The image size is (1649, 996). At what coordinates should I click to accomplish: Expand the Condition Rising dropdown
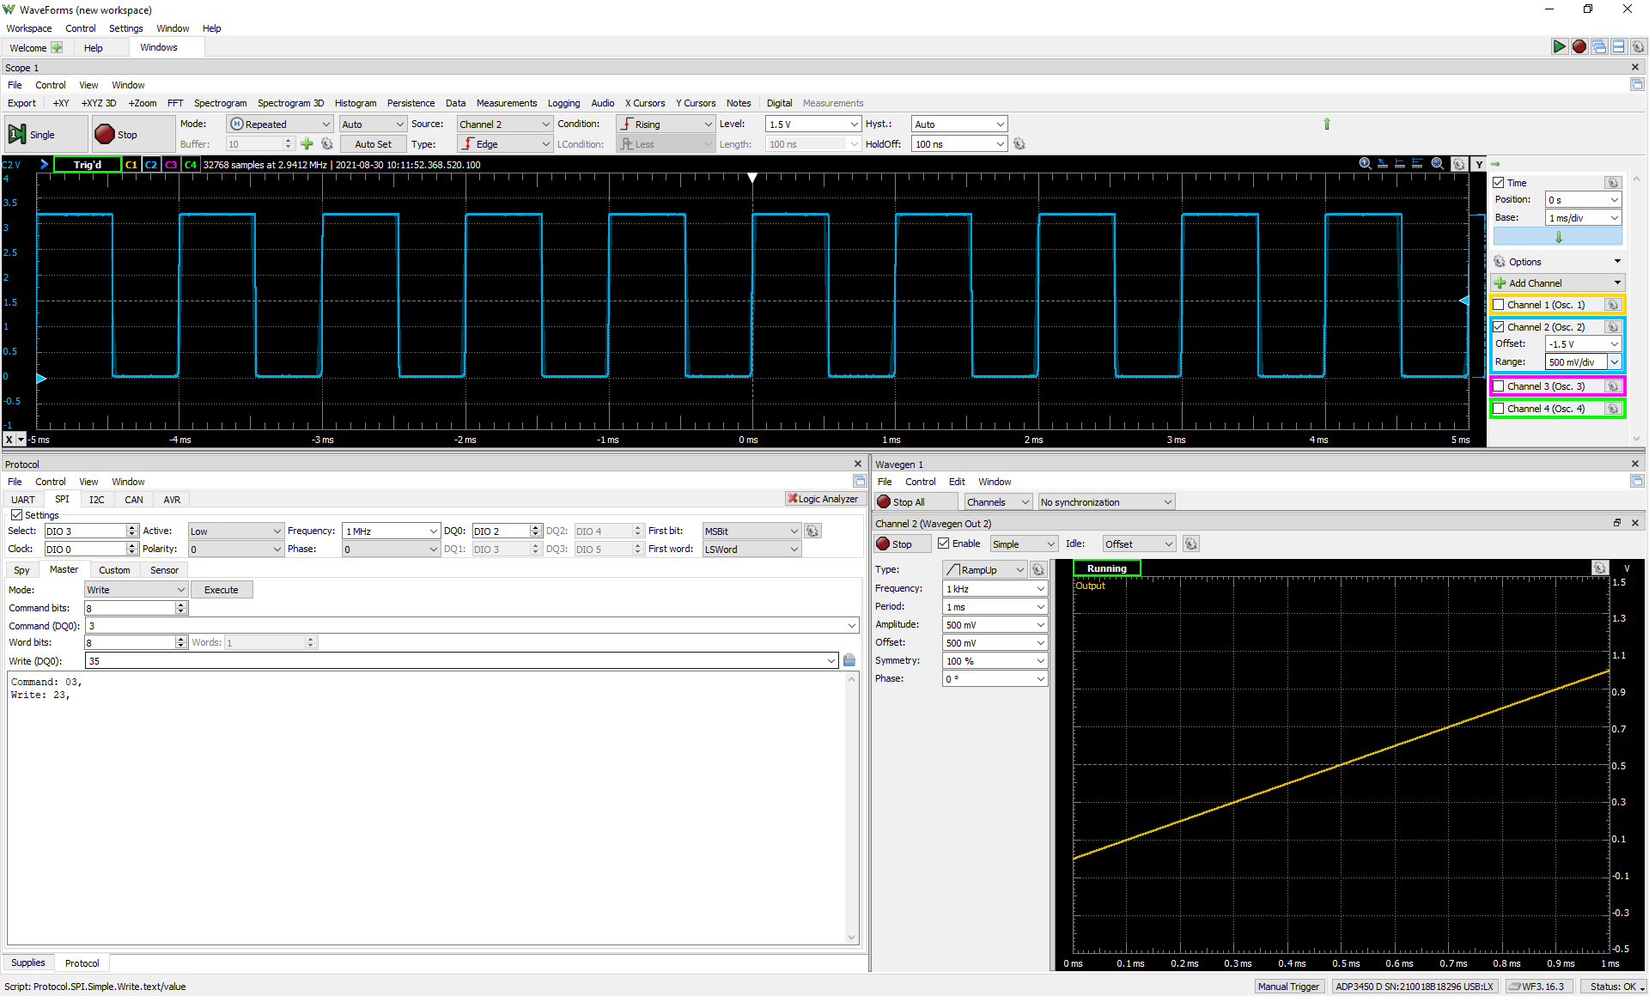pyautogui.click(x=666, y=125)
